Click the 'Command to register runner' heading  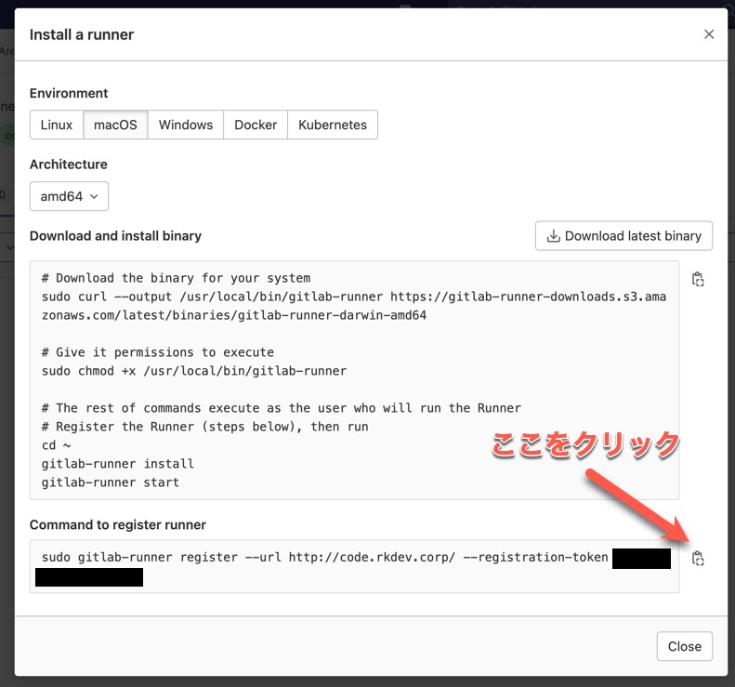[x=118, y=524]
